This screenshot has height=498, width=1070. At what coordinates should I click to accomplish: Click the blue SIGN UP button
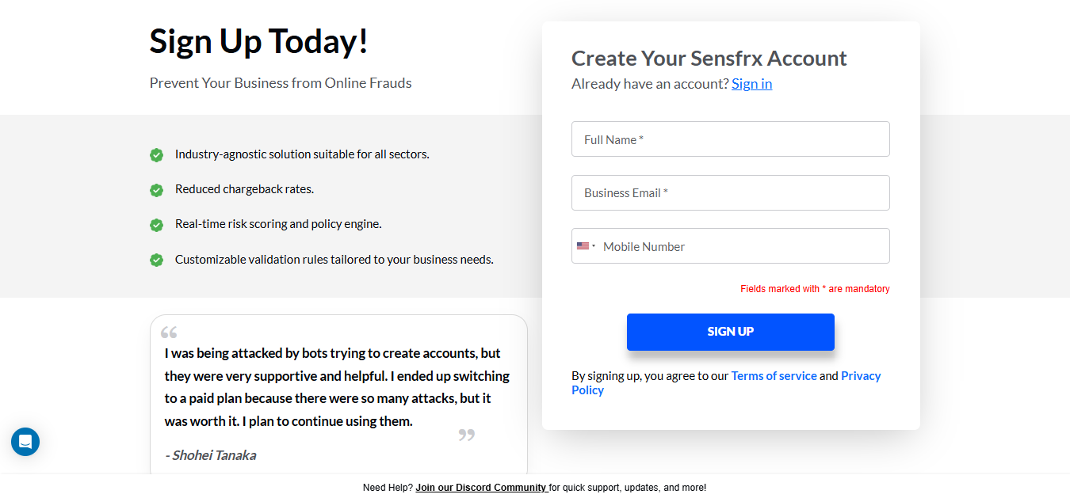[x=731, y=332]
